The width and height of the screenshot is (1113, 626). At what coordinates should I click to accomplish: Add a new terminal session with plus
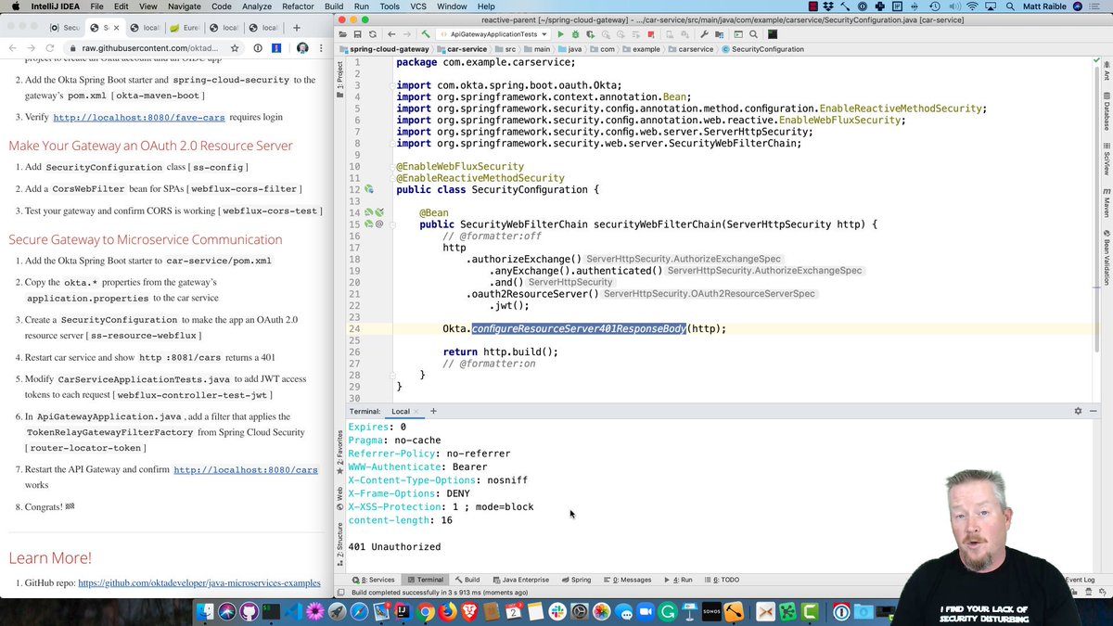(433, 411)
